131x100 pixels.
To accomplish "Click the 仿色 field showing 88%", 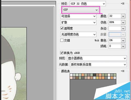I will (115, 22).
